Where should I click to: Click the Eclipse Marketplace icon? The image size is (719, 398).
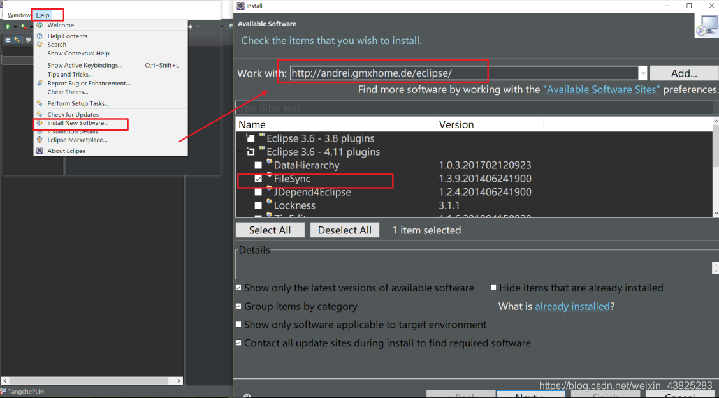pyautogui.click(x=40, y=140)
